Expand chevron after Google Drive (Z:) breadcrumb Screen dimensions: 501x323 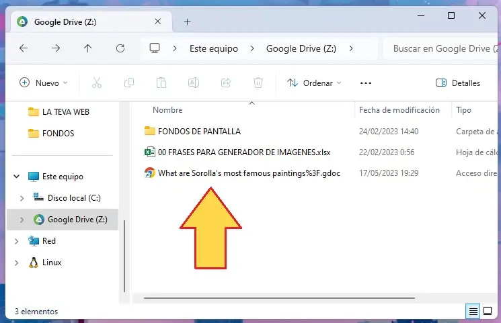tap(351, 48)
